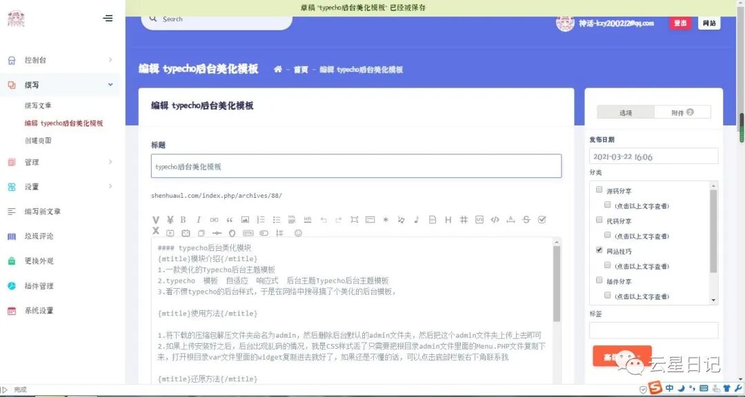Click the asterisk icon in toolbar
This screenshot has height=397, width=745.
[x=386, y=219]
